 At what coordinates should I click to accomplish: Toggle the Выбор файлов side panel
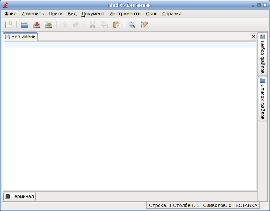[262, 54]
